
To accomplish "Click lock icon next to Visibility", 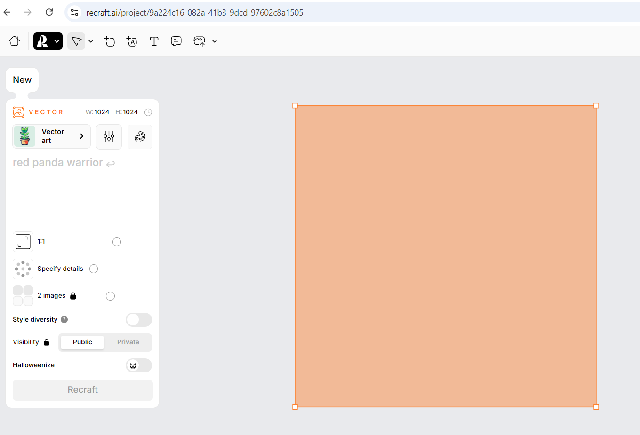I will pyautogui.click(x=46, y=342).
